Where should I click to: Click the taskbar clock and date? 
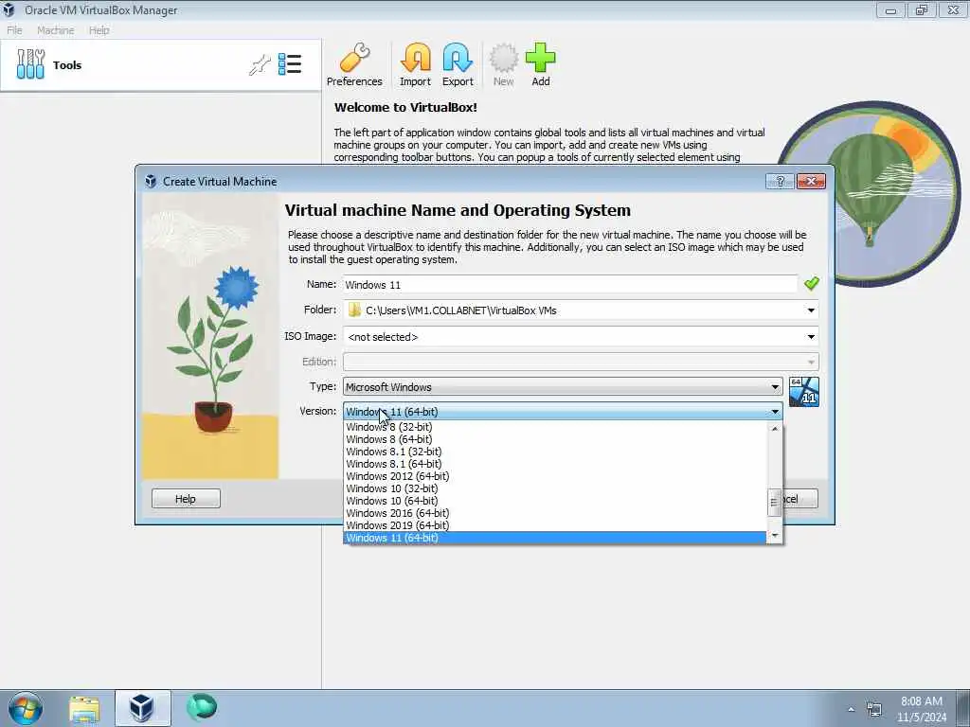click(x=922, y=709)
